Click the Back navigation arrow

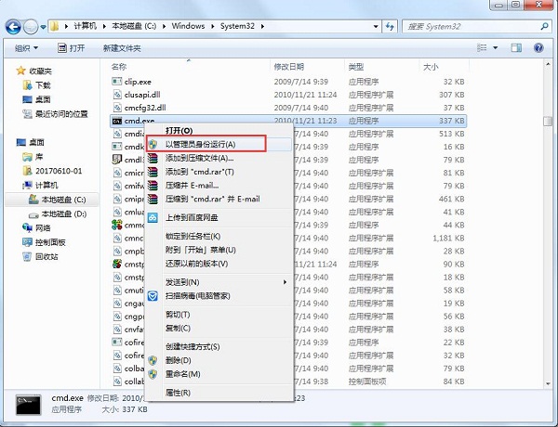point(13,27)
